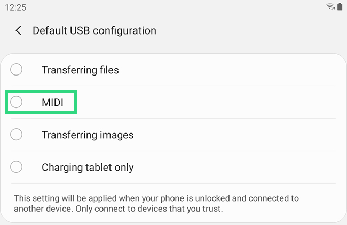
Task: Select the Transferring files radio circle
Action: click(17, 70)
